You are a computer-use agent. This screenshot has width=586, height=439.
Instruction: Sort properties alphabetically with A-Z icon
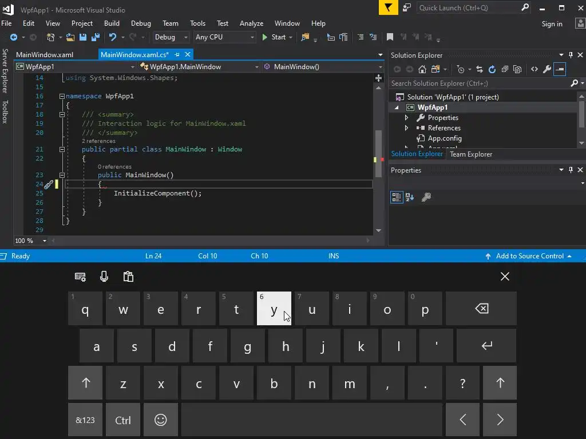click(410, 197)
